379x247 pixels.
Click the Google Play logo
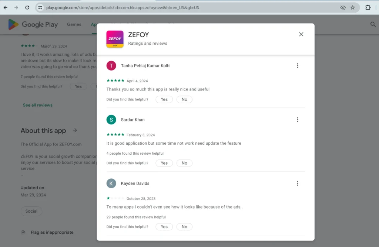tap(33, 24)
